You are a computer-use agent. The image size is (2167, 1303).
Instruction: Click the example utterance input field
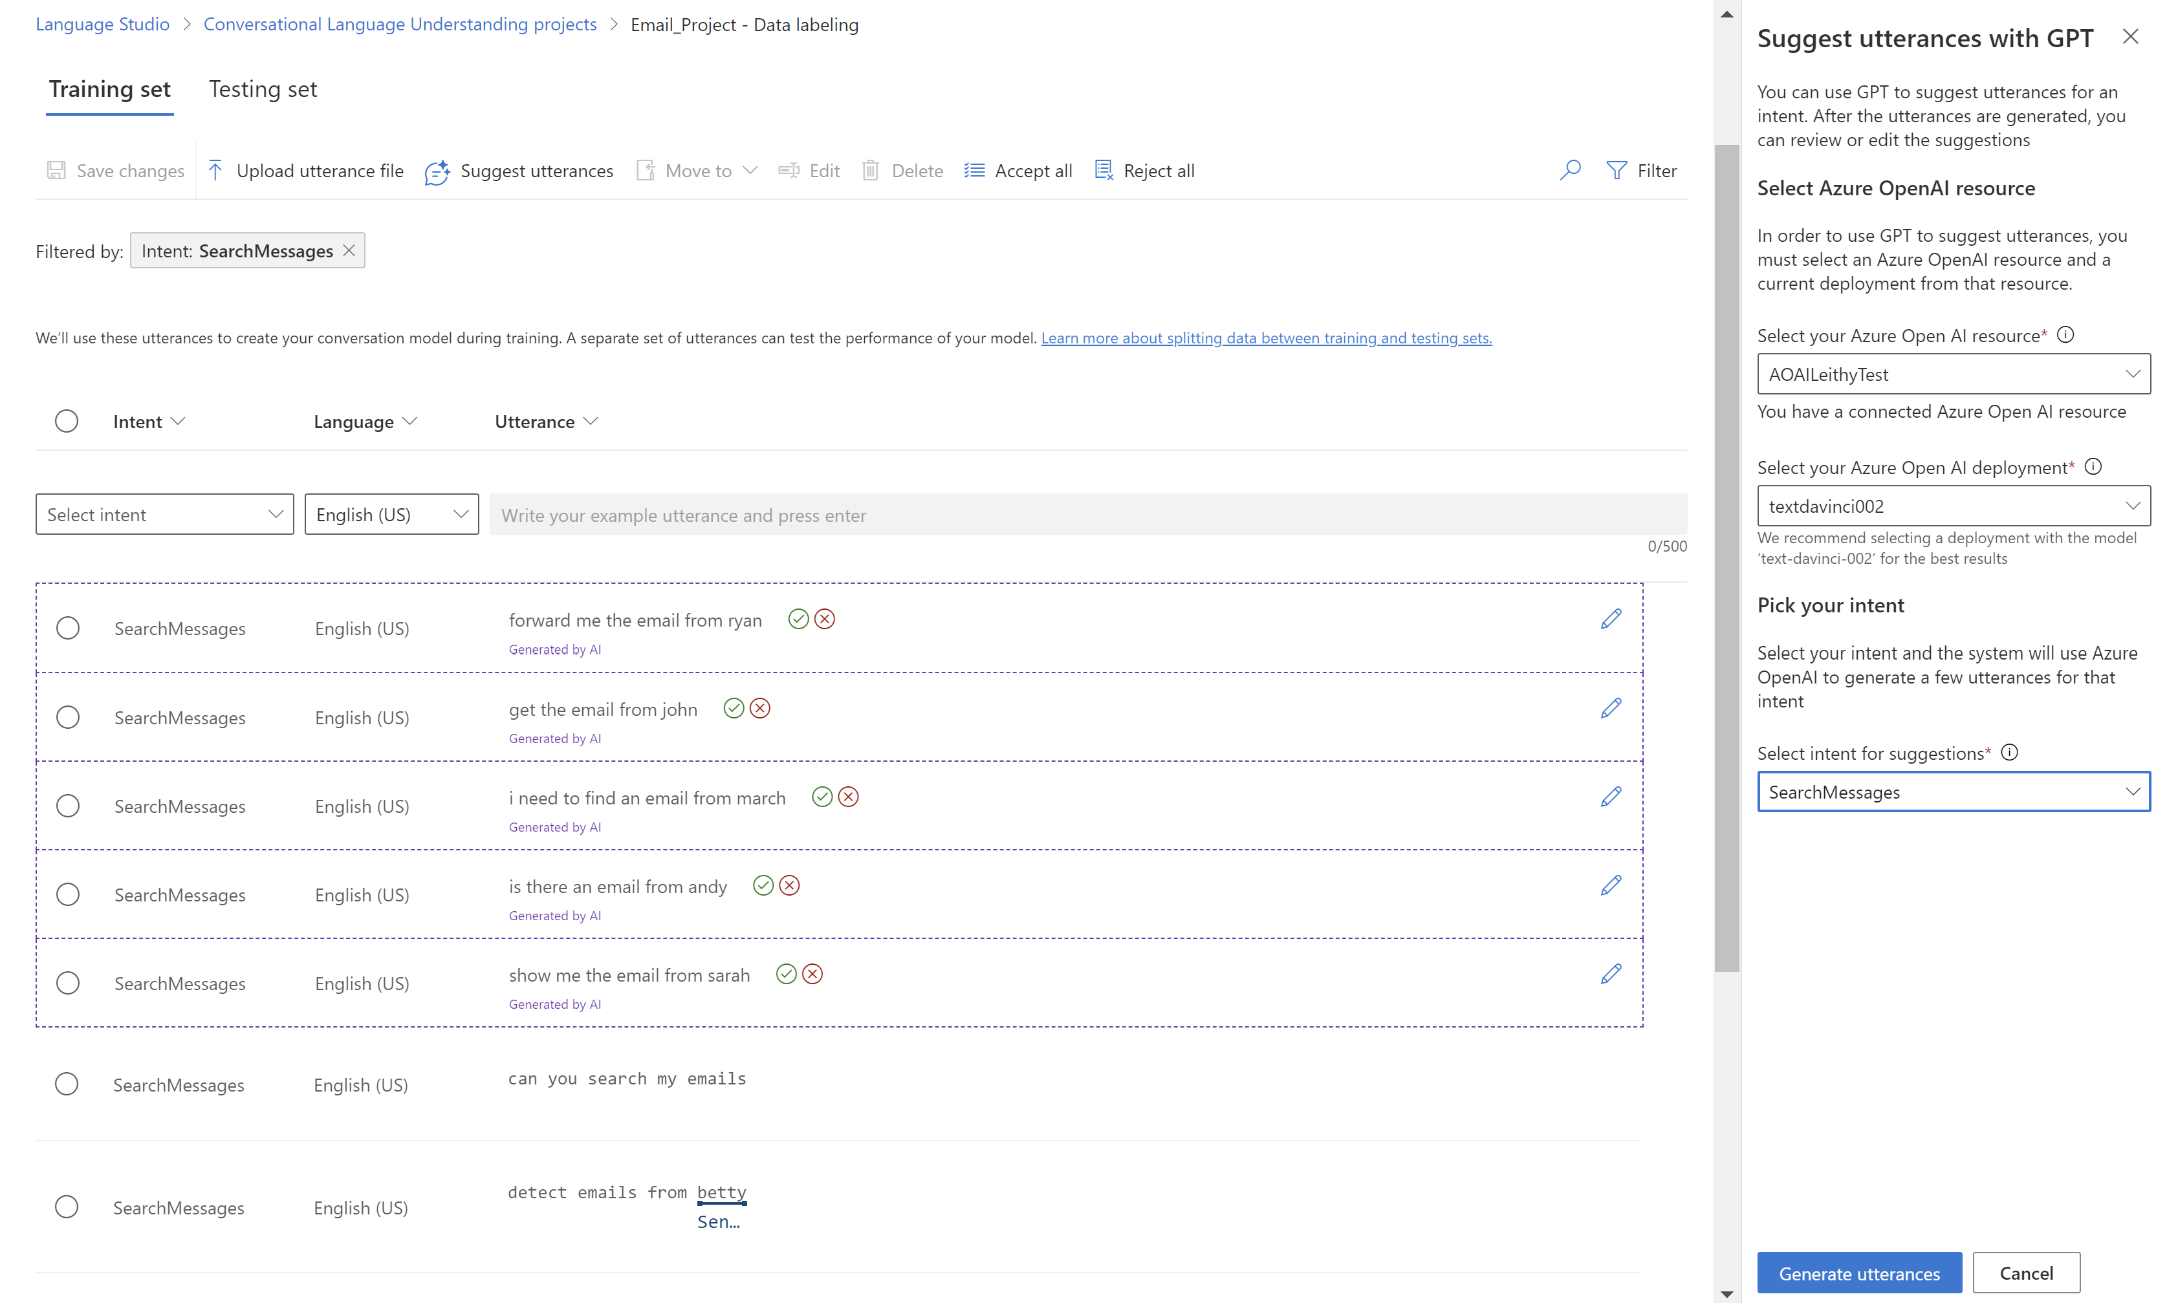point(1087,515)
